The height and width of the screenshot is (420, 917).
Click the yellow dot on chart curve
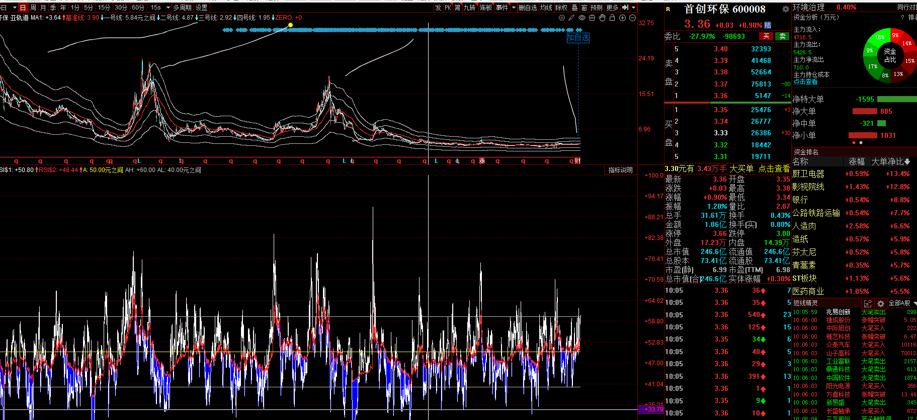click(290, 25)
